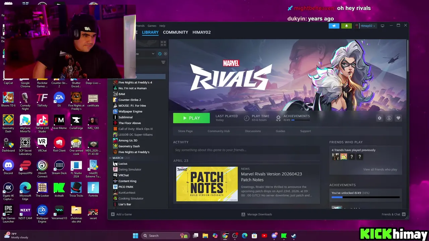Screen dimensions: 429x241
Task: Open OBS Studio from the taskbar
Action: point(235,236)
